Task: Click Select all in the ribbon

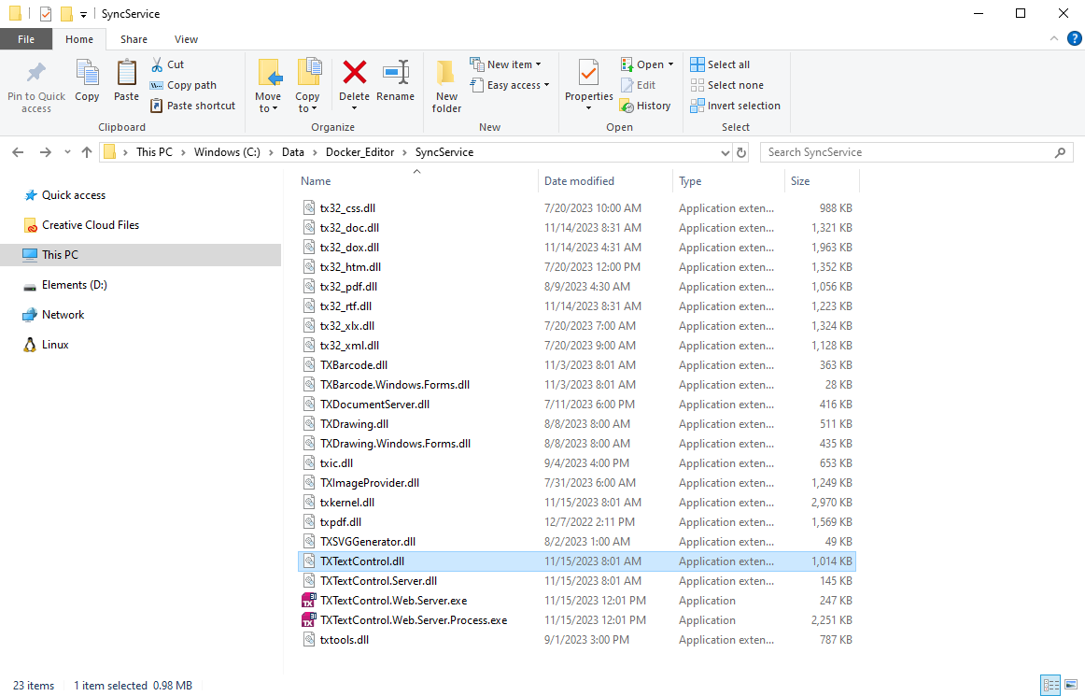Action: point(720,64)
